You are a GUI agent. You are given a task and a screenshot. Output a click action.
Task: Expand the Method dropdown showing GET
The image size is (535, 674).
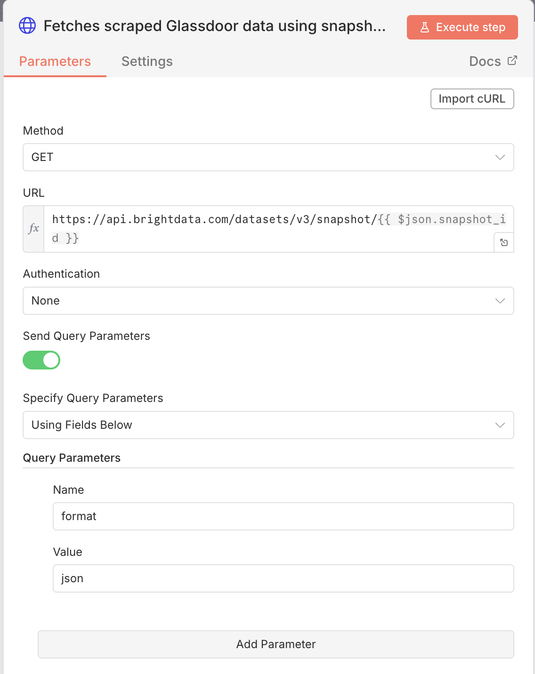point(268,157)
